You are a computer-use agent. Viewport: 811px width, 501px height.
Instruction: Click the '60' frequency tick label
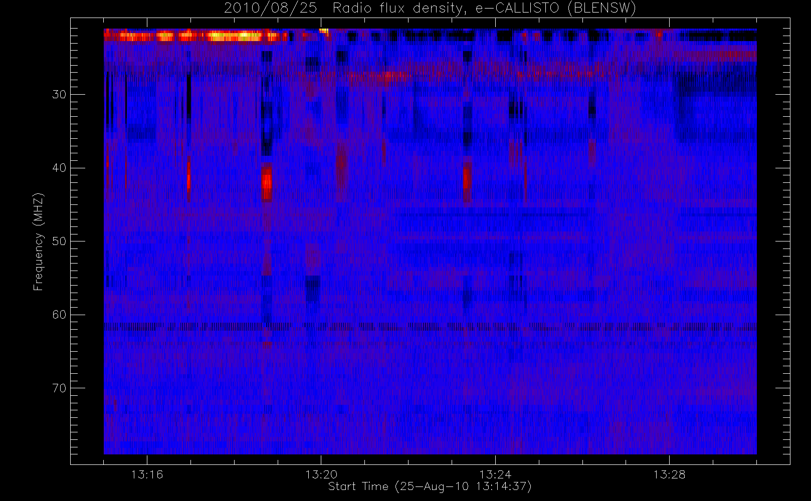click(x=59, y=315)
